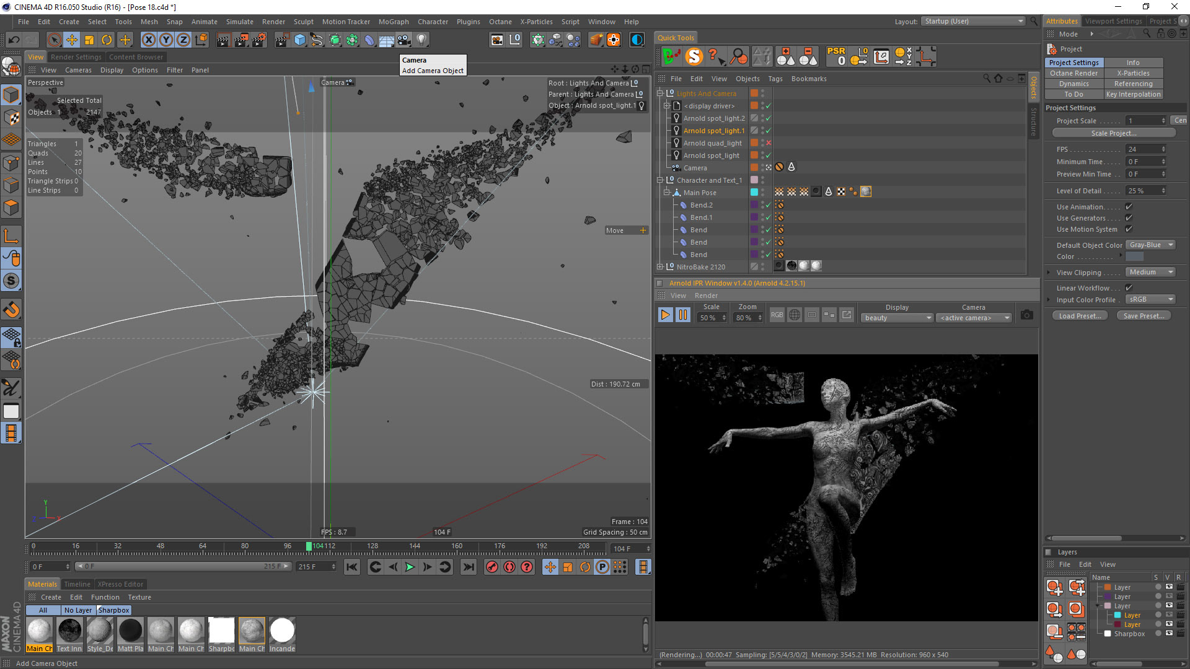Toggle Use Motion System checkbox
This screenshot has width=1190, height=669.
coord(1129,229)
